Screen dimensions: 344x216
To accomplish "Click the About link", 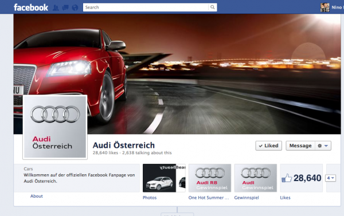I will [37, 196].
